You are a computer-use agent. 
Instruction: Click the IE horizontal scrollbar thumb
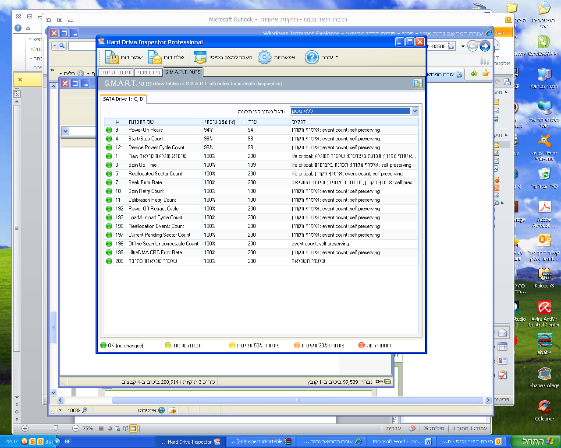298,400
